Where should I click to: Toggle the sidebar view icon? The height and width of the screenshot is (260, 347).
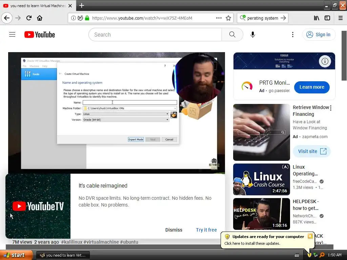(x=327, y=18)
